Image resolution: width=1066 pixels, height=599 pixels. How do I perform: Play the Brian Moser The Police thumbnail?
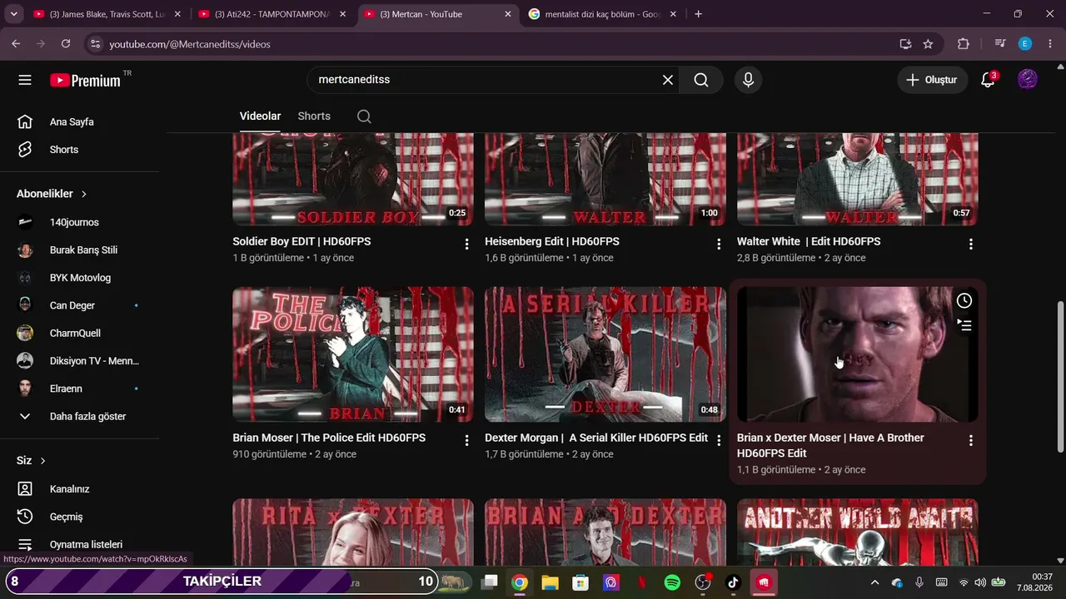pos(353,354)
